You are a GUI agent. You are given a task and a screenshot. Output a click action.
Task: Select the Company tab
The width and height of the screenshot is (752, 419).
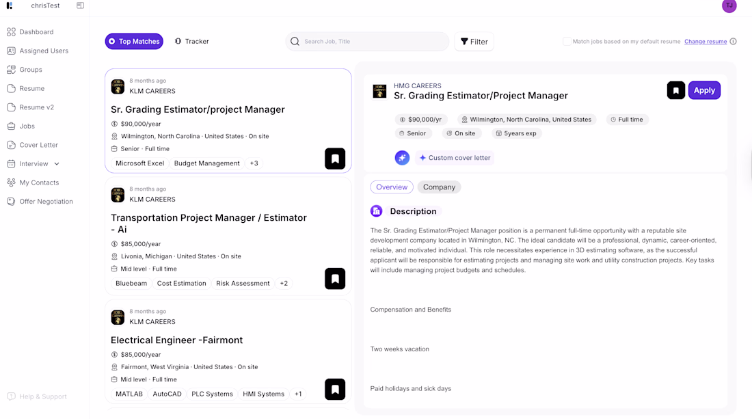tap(439, 187)
